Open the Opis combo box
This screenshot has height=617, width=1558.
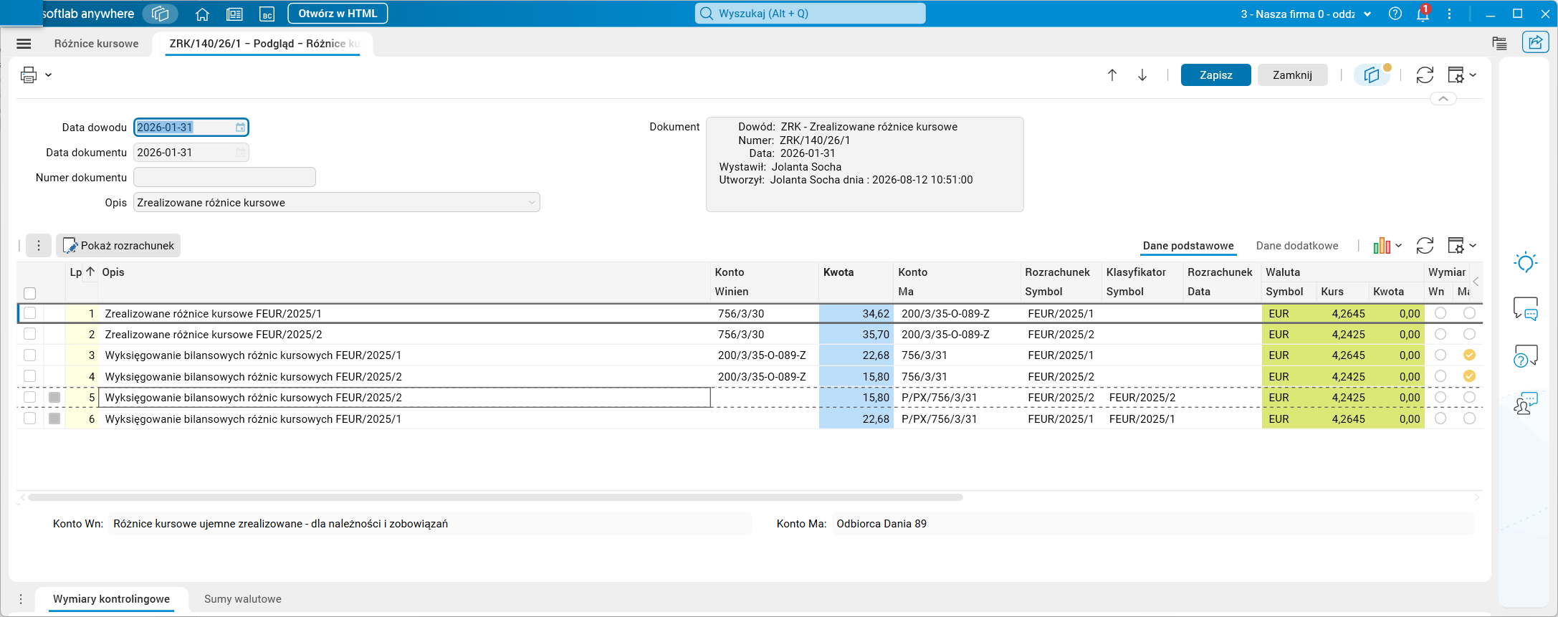point(337,203)
